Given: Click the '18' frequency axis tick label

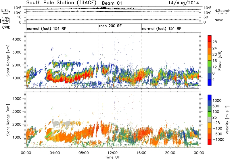Looking at the screenshot, I should coord(19,17).
